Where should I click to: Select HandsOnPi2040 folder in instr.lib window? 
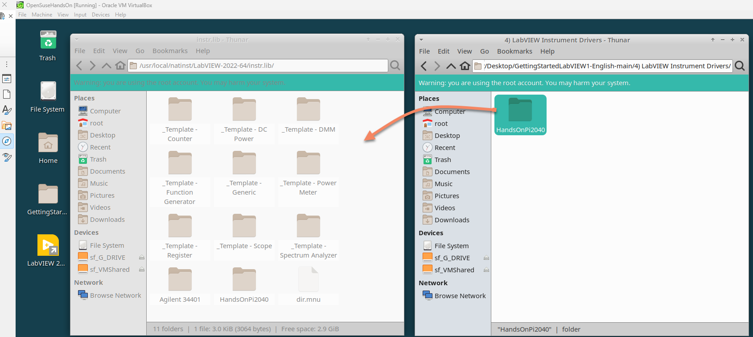[x=244, y=285]
